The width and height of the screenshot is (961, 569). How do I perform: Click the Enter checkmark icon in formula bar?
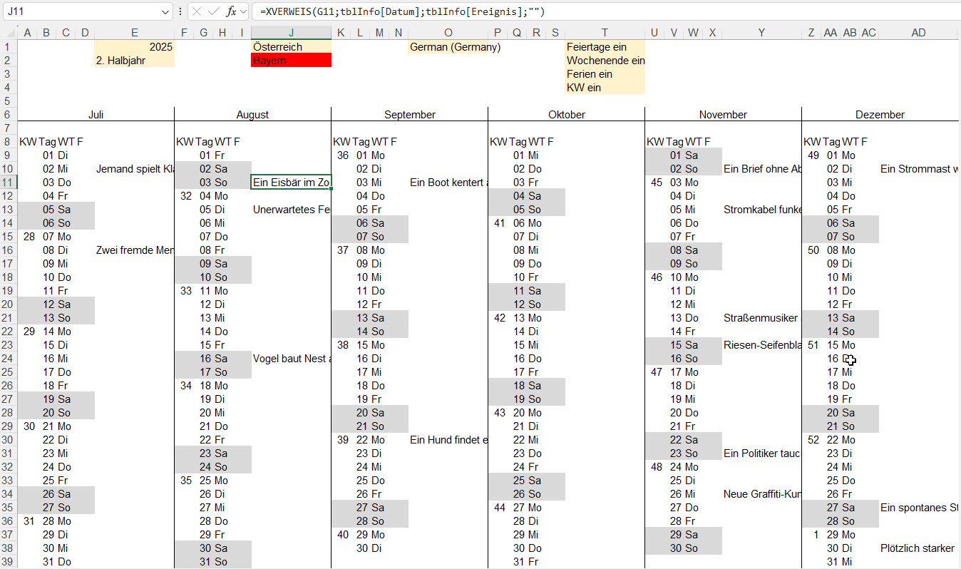214,11
